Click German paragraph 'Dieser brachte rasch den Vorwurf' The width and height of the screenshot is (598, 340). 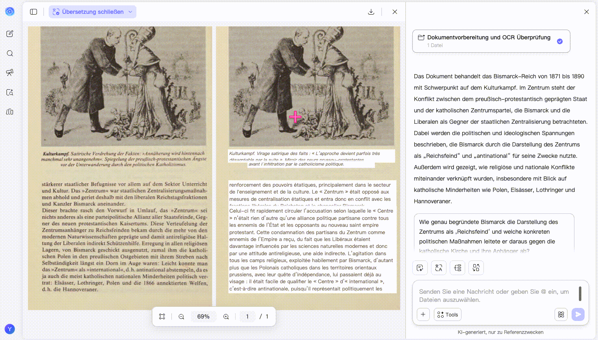125,250
